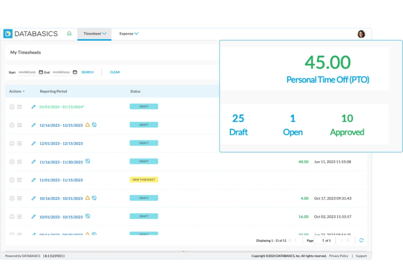Click the DATABASICS logo
This screenshot has height=268, width=403.
[30, 33]
